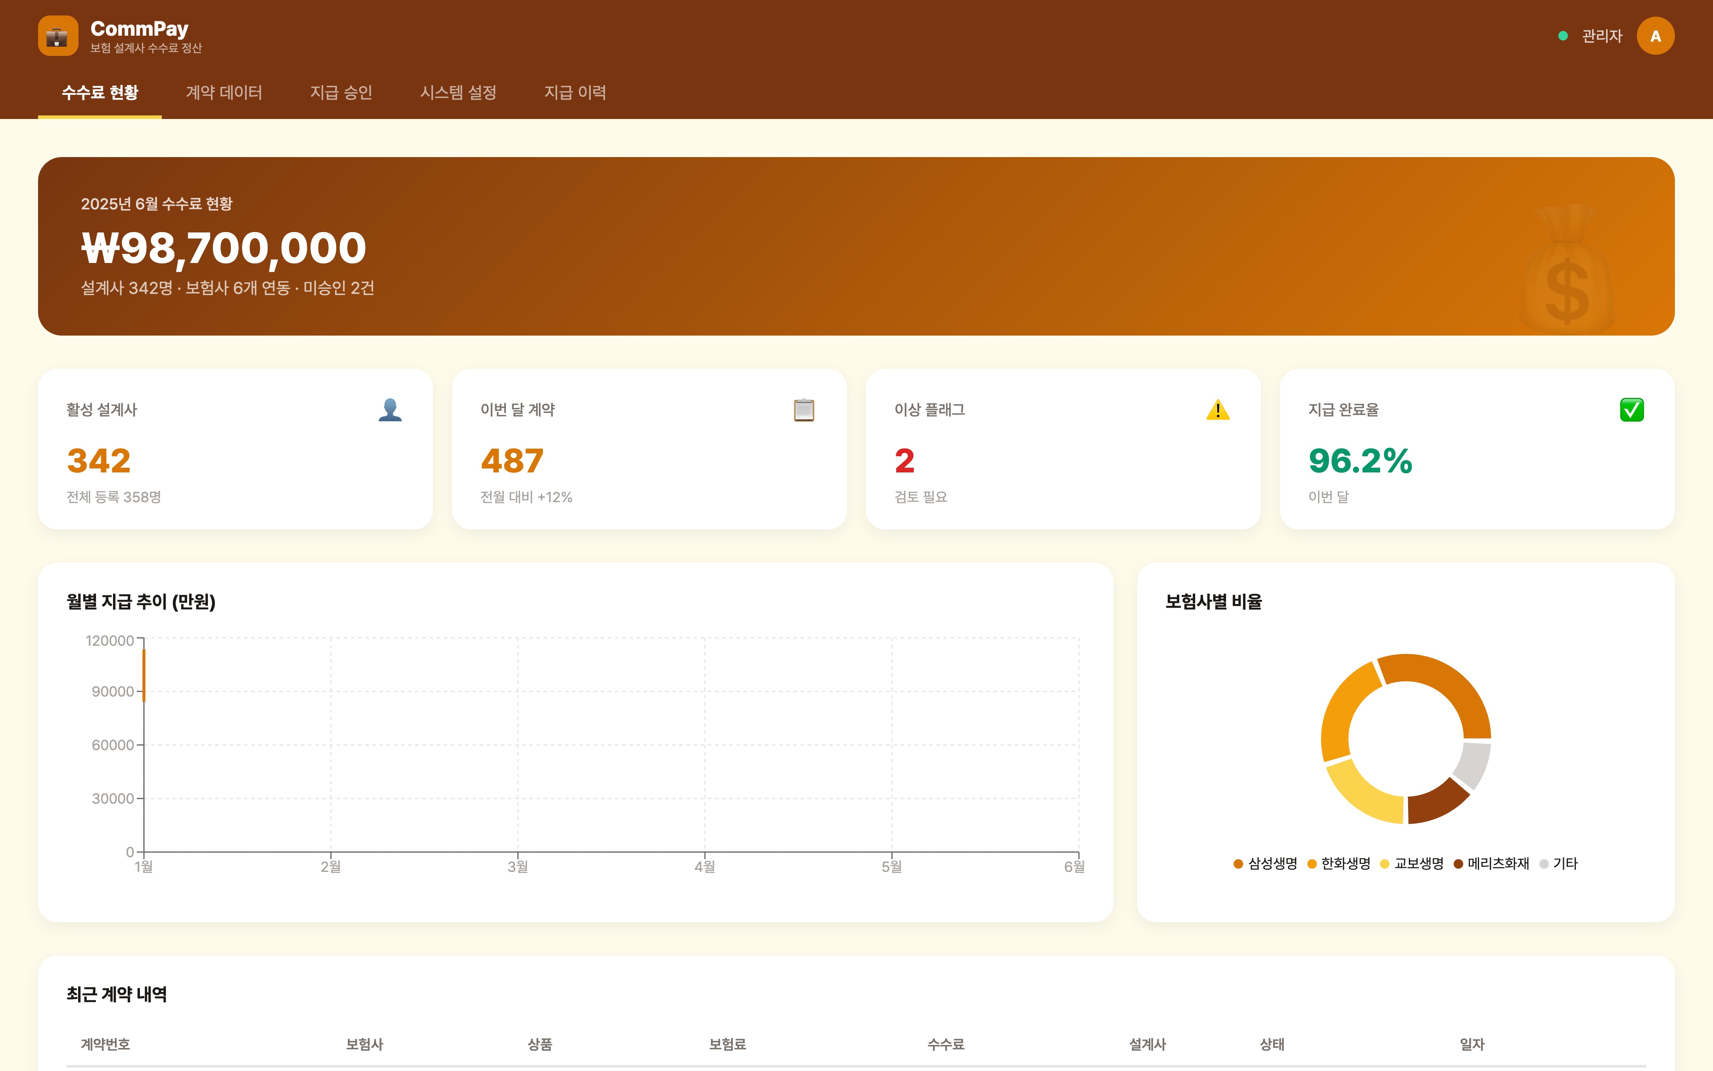
Task: Toggle the 메리츠화재 legend entry
Action: tap(1498, 864)
